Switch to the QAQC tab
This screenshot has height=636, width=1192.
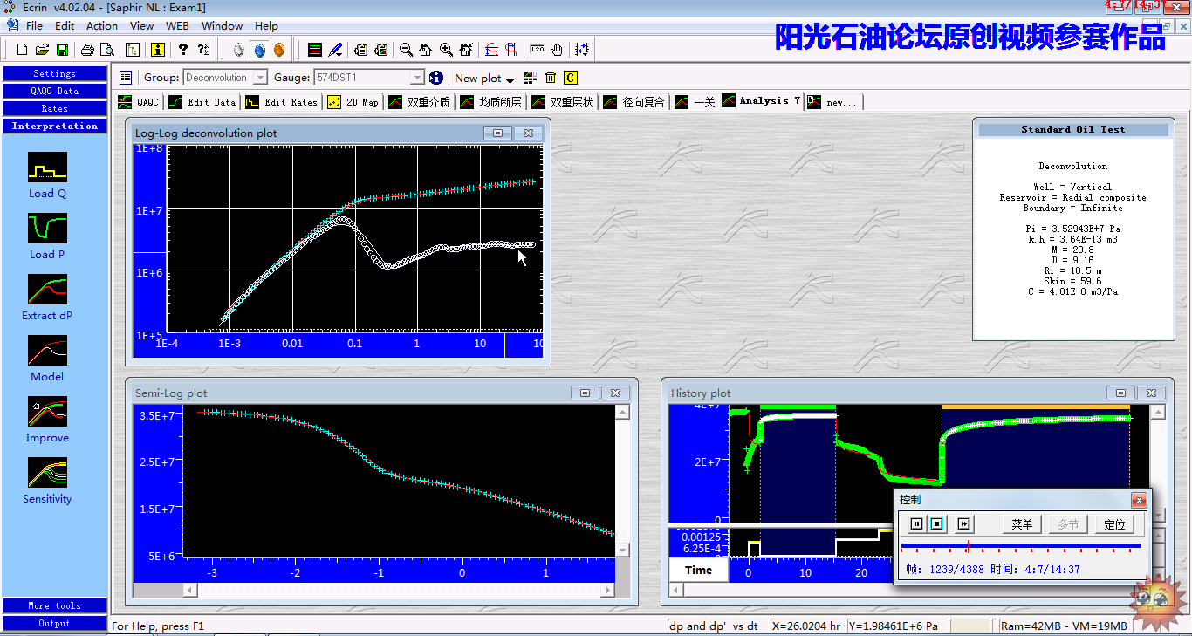point(140,102)
